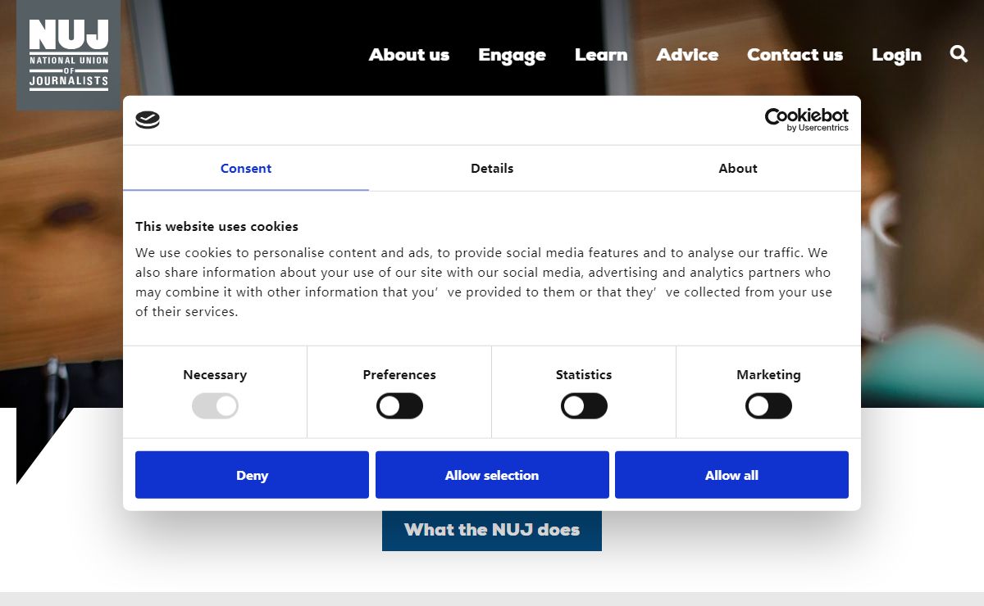This screenshot has height=606, width=984.
Task: Go to the Learn menu item
Action: coord(601,55)
